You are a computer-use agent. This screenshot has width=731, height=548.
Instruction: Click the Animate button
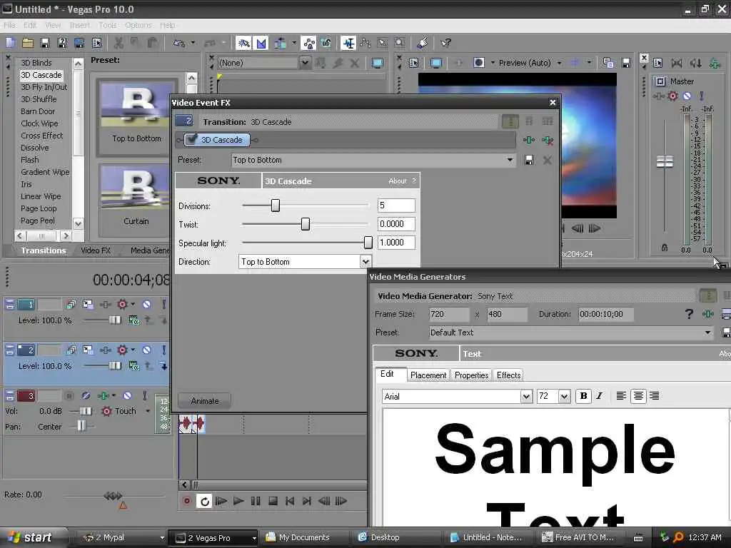tap(205, 401)
